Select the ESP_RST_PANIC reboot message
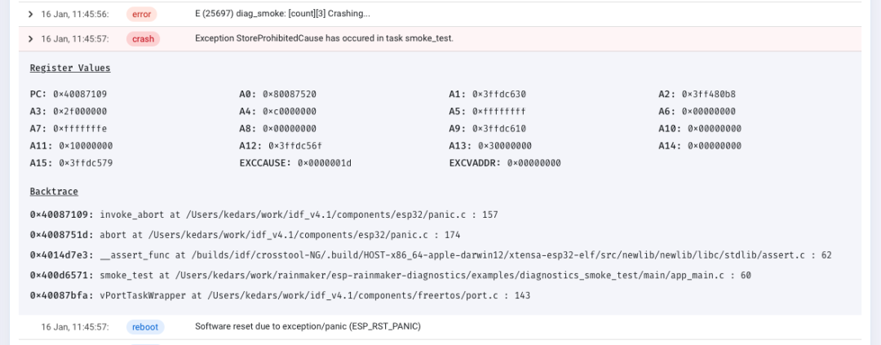This screenshot has width=881, height=345. tap(308, 326)
